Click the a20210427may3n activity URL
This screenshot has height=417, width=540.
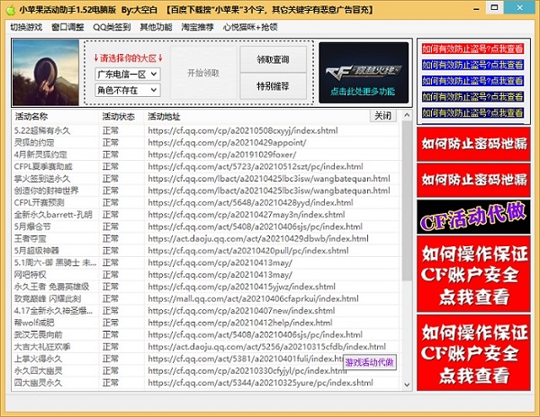coord(247,215)
